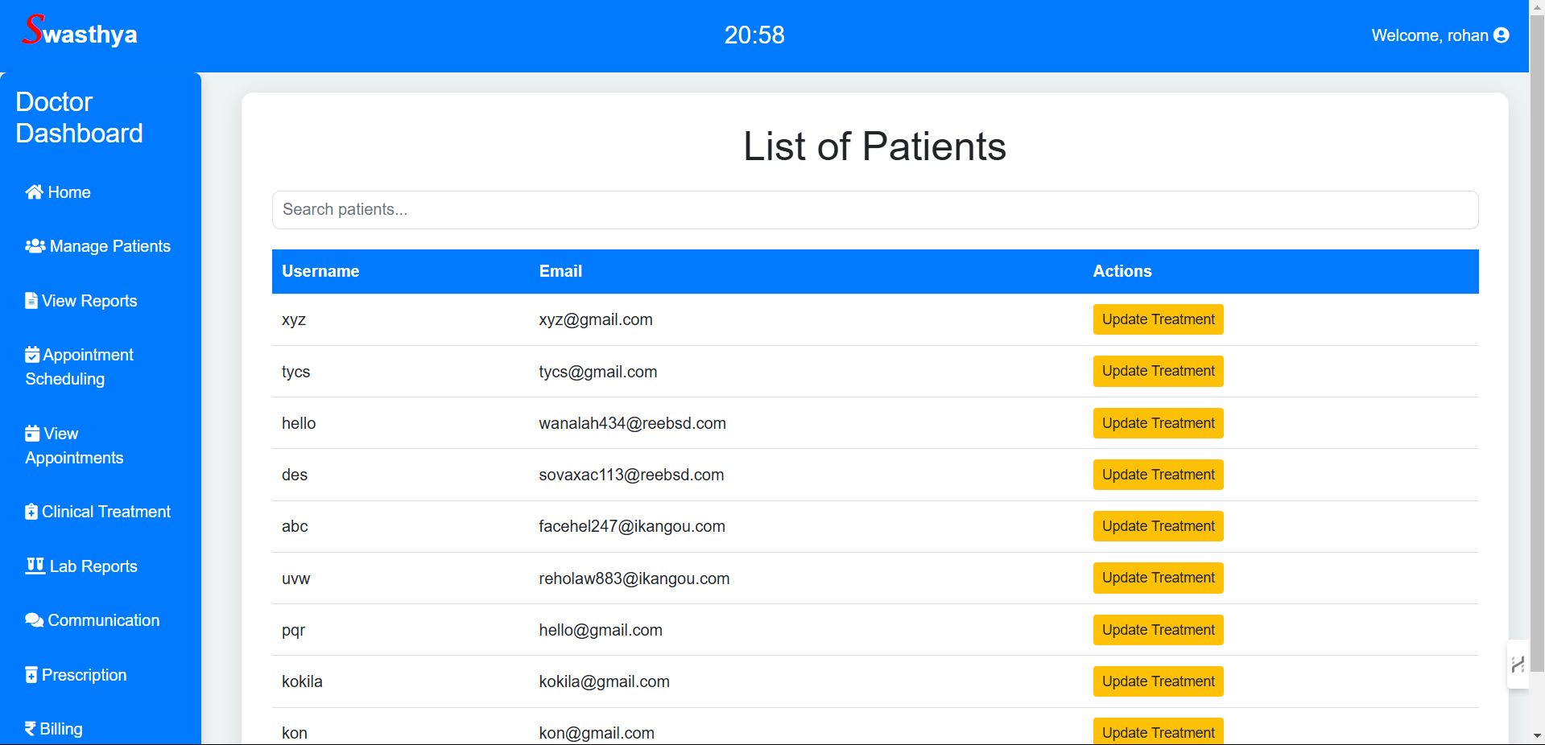
Task: Click the Clinical Treatment briefcase icon
Action: 31,511
